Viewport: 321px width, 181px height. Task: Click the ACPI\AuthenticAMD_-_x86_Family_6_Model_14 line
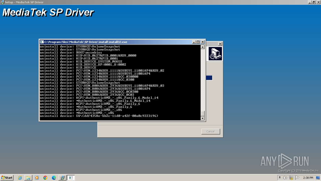coord(99,98)
